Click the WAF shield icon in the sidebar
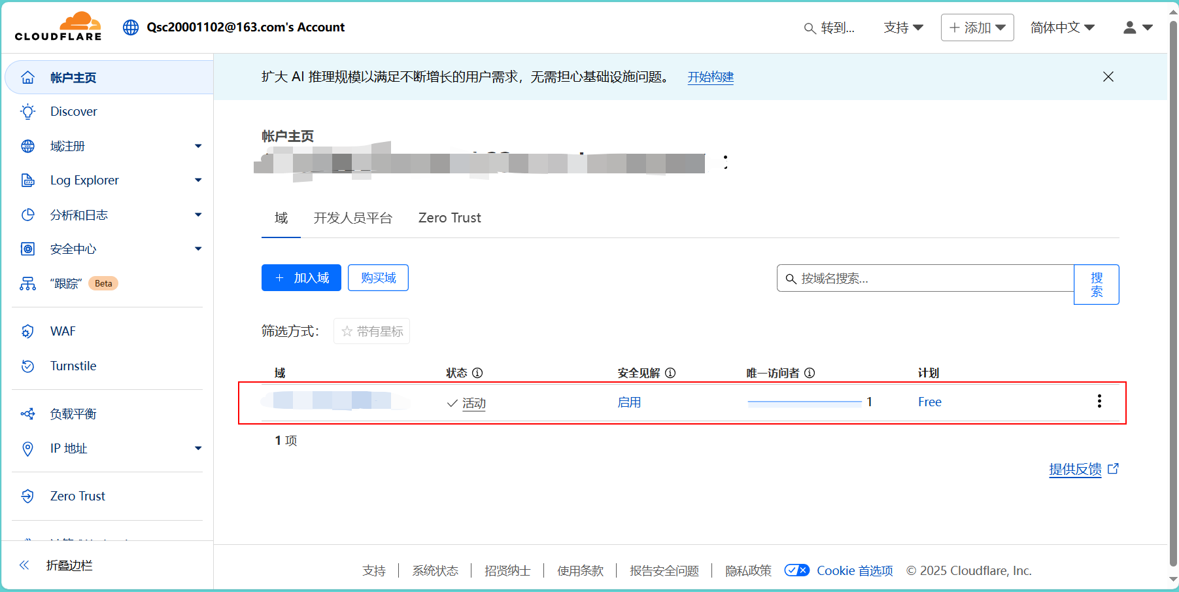This screenshot has width=1179, height=592. pos(27,332)
